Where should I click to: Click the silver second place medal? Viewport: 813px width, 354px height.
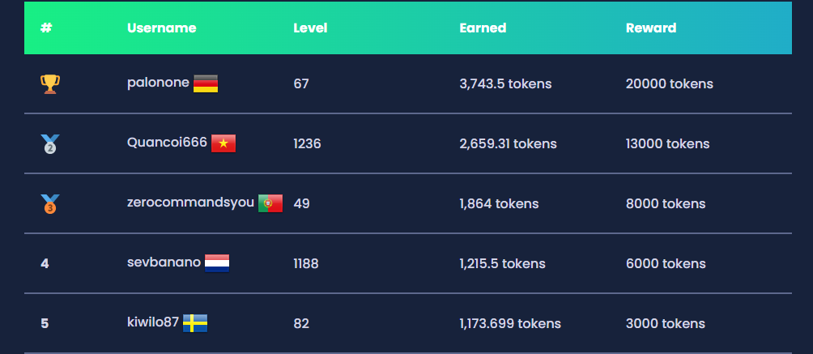[49, 143]
